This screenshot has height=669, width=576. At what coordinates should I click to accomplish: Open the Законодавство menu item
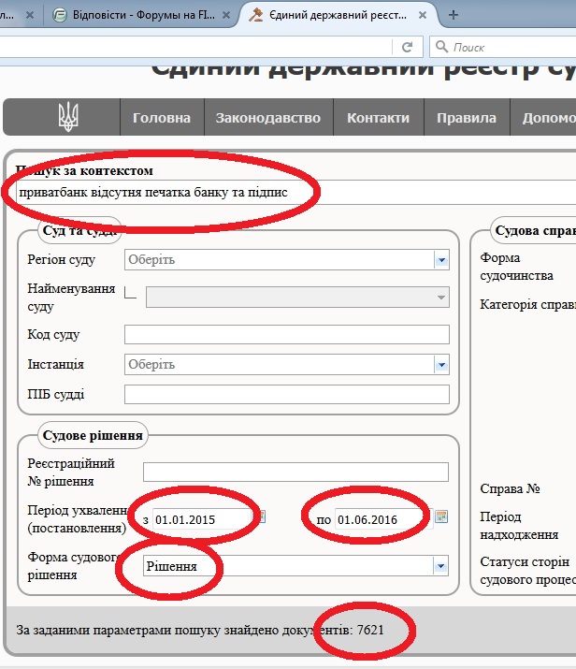coord(268,117)
